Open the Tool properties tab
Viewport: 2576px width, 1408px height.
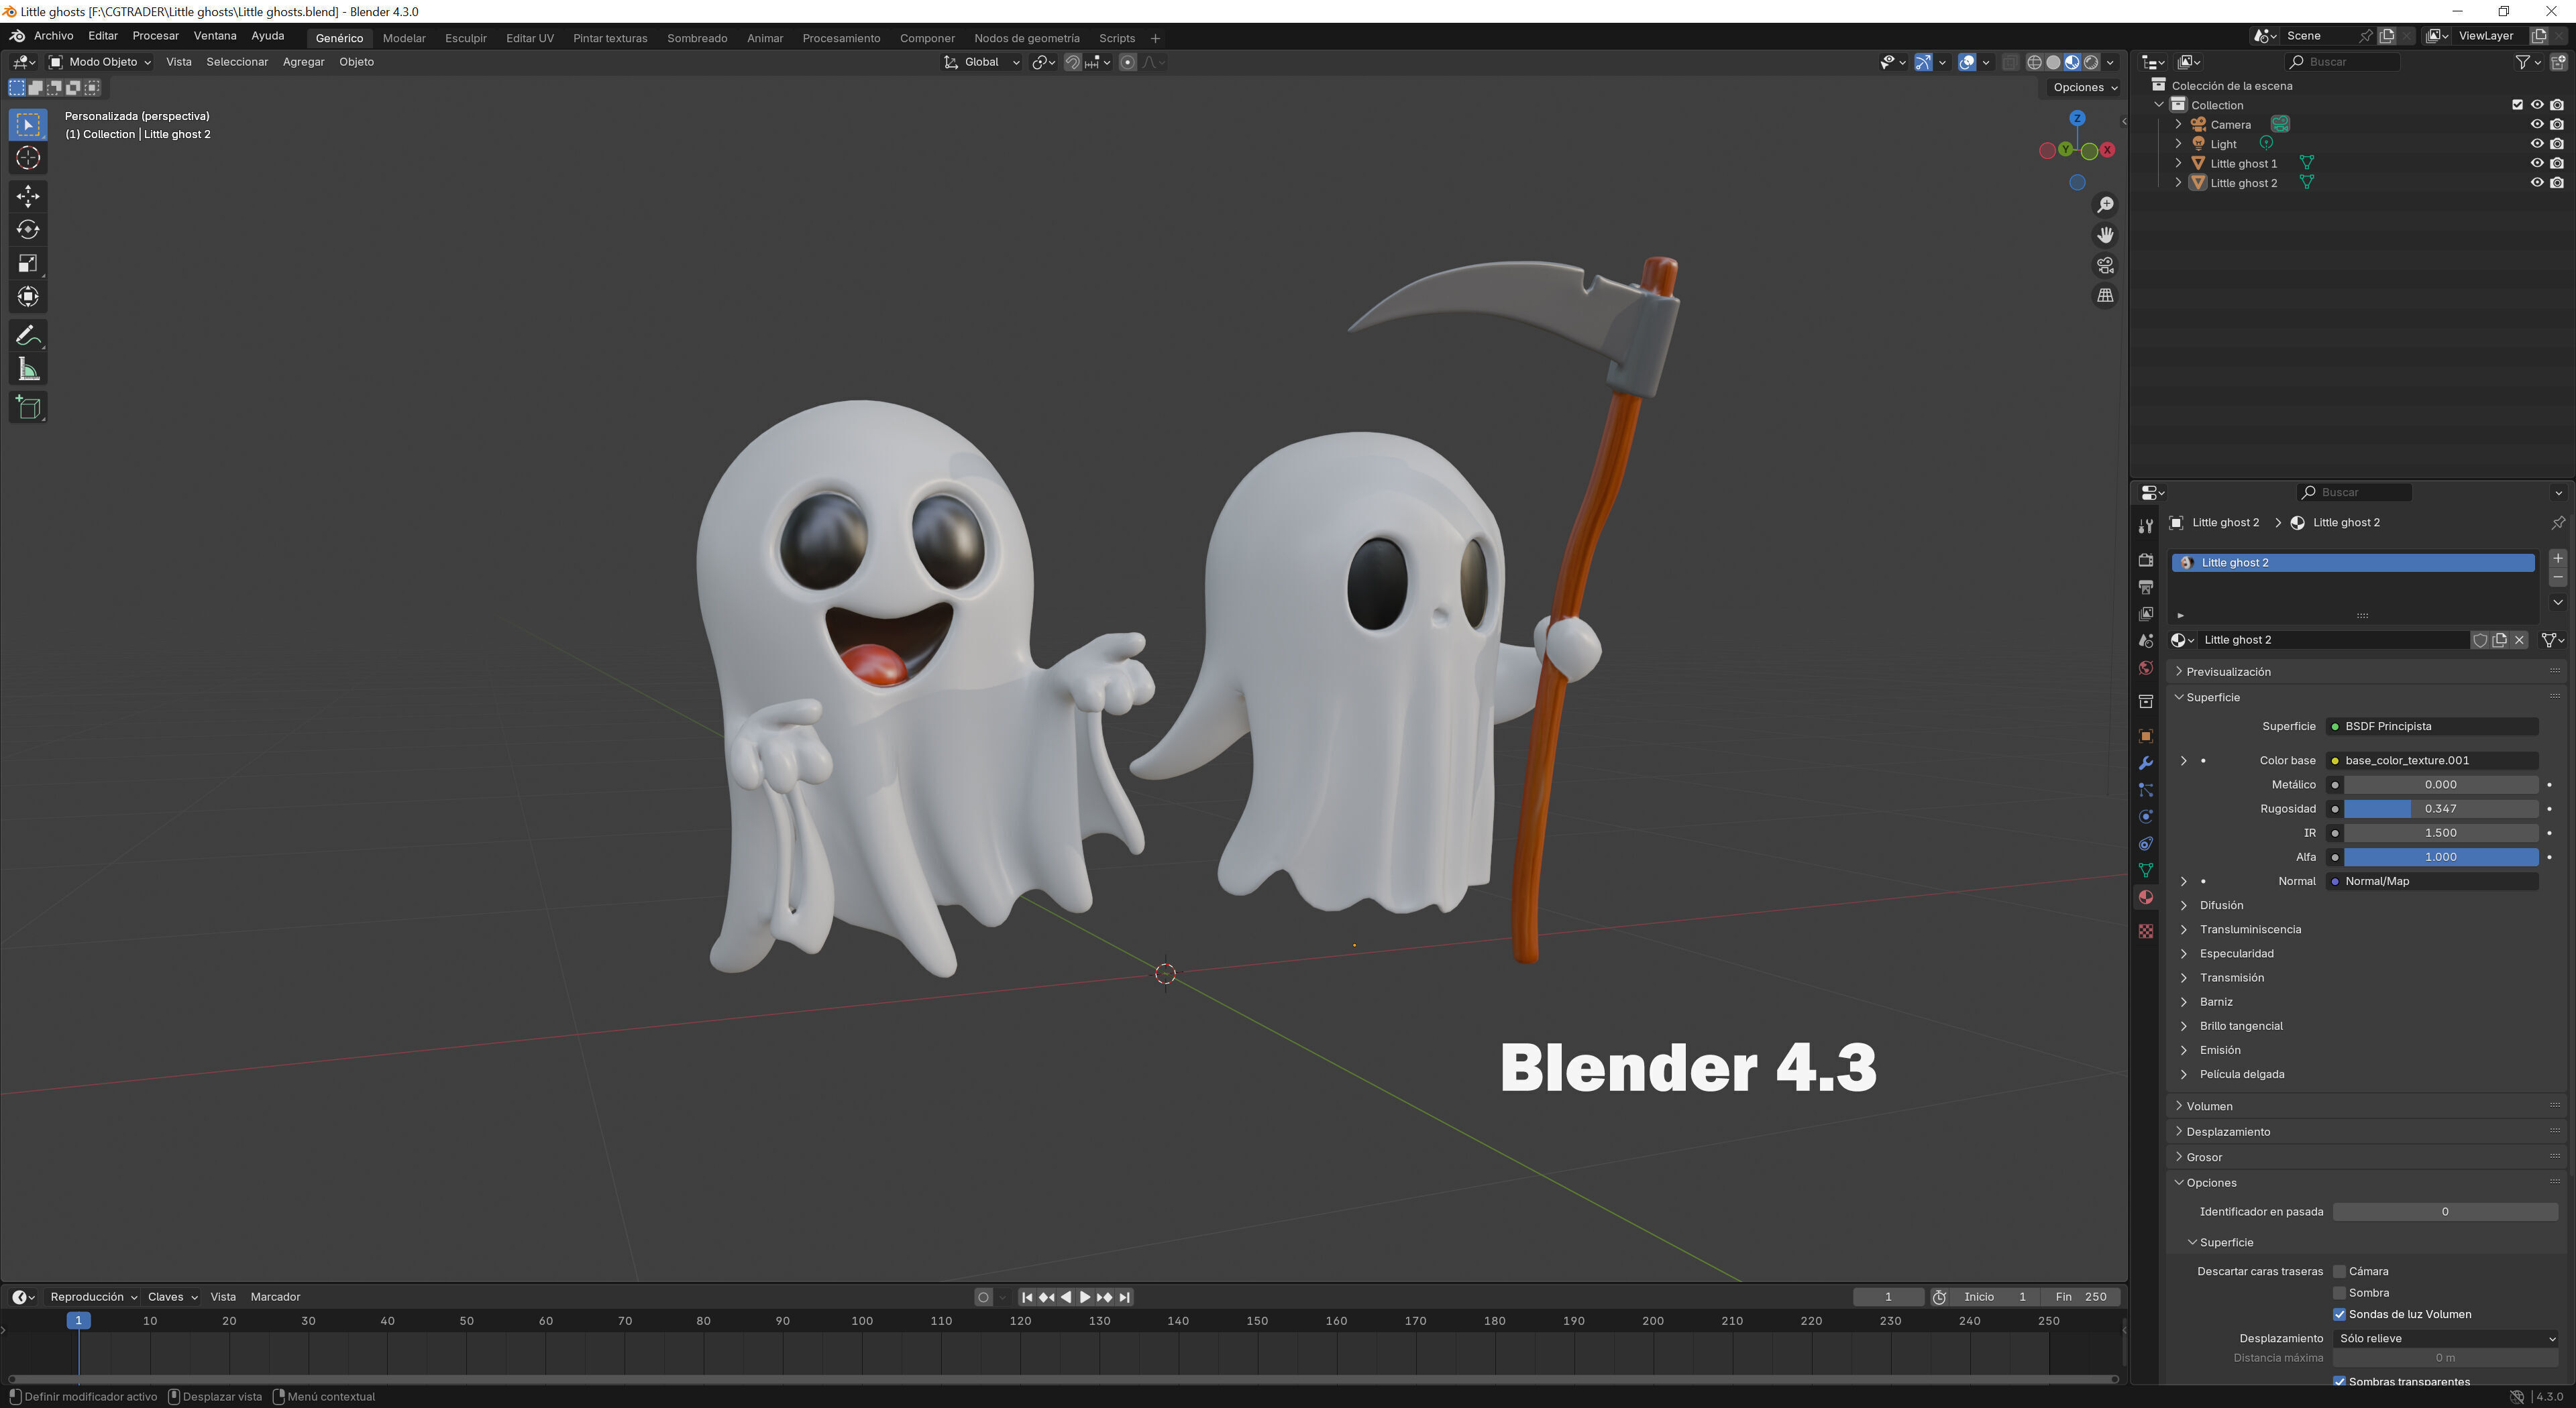click(x=2145, y=526)
